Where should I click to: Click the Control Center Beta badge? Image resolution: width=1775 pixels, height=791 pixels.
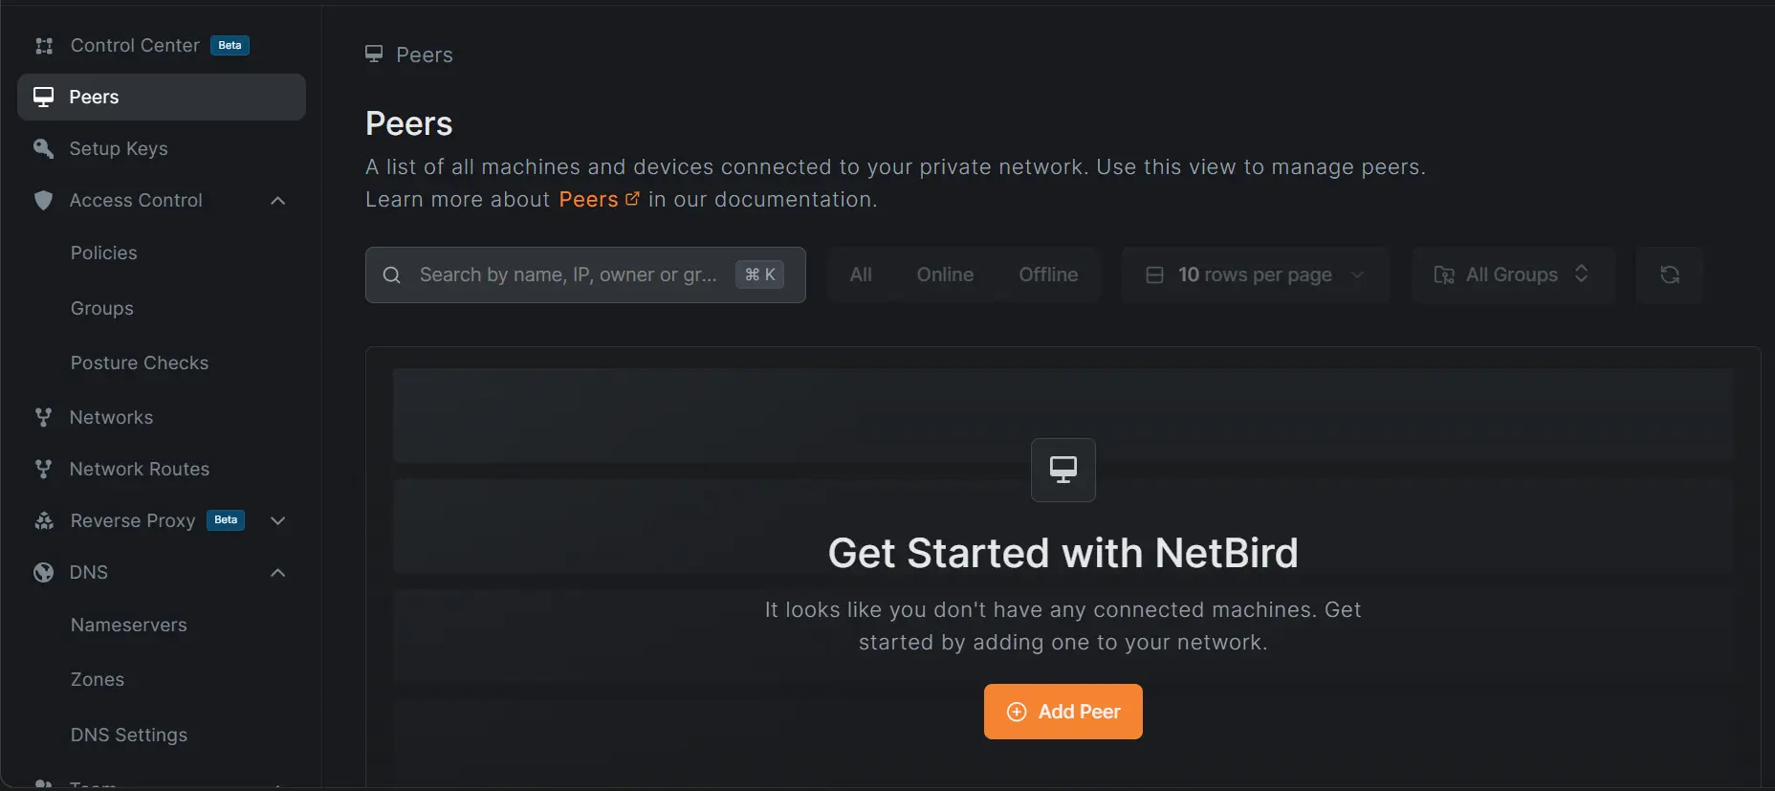230,45
